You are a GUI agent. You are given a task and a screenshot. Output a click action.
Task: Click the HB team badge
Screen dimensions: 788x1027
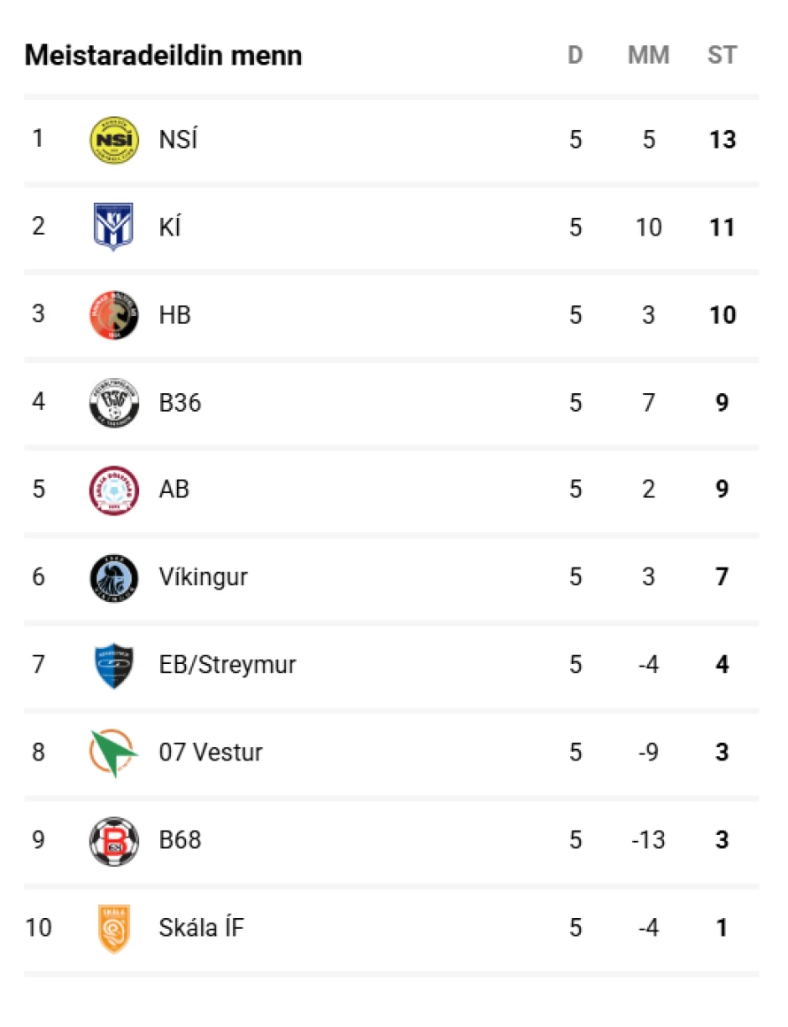click(114, 315)
